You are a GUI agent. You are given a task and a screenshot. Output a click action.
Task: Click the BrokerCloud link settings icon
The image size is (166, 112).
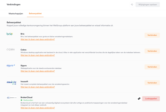pyautogui.click(x=139, y=99)
